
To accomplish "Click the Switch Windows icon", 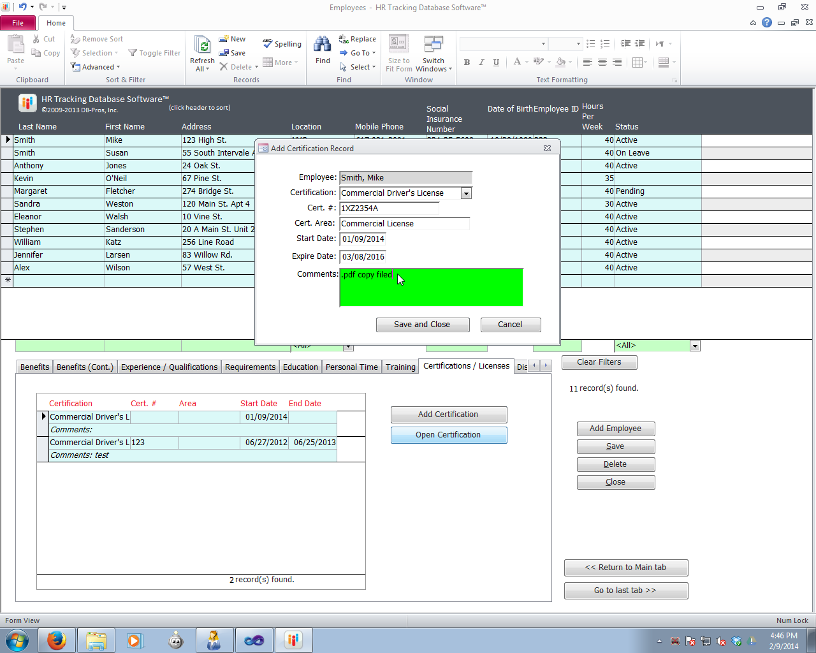I will 433,44.
